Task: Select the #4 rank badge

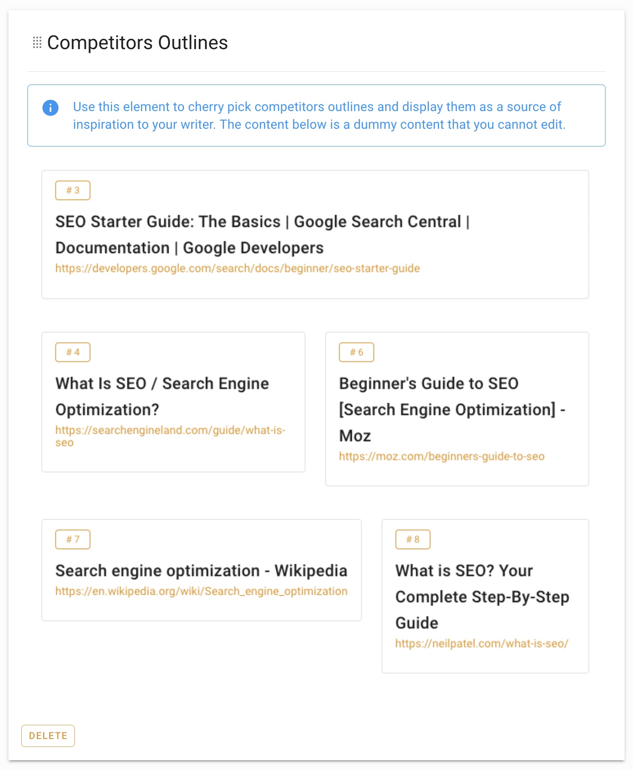Action: (73, 352)
